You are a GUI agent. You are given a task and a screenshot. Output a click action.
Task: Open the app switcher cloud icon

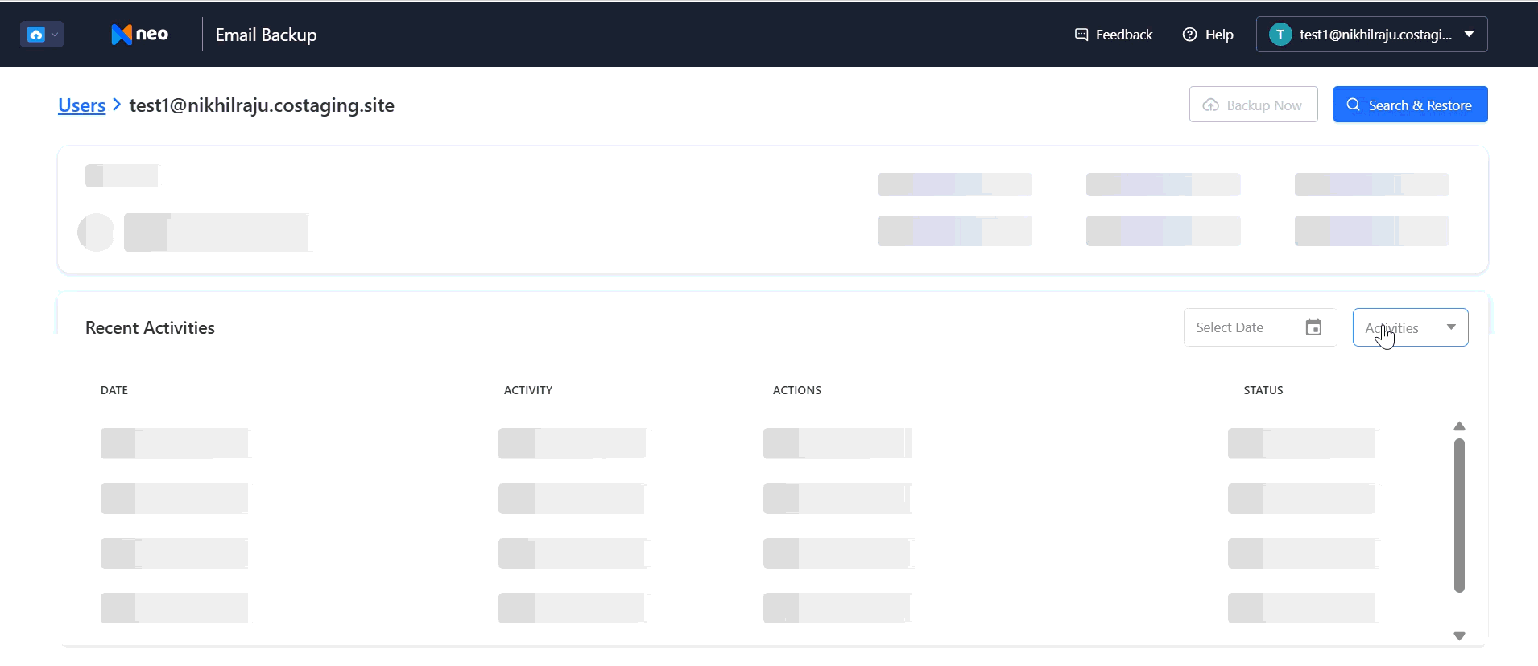[x=42, y=35]
